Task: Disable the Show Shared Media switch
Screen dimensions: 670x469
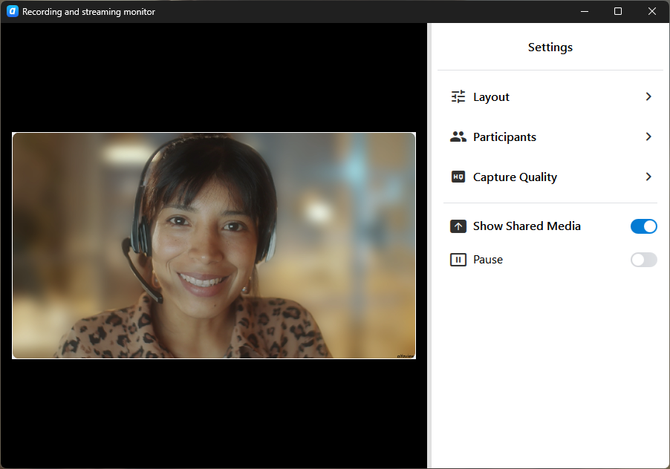Action: click(643, 226)
